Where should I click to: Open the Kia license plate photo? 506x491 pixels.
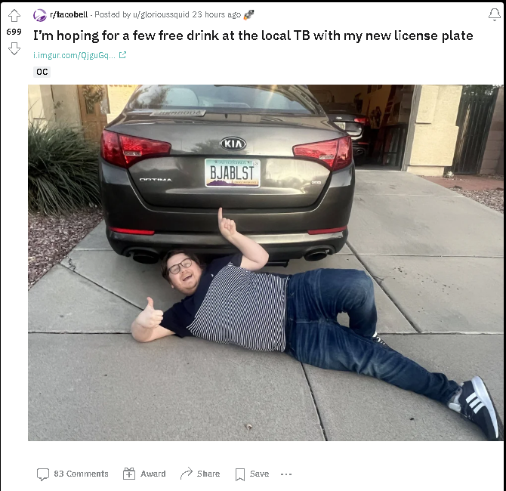(x=265, y=263)
